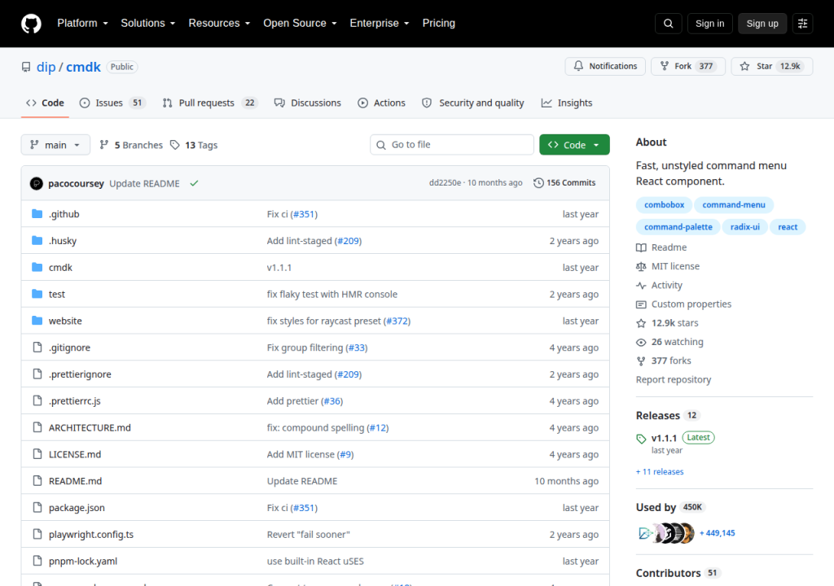Open the MIT license link
This screenshot has height=586, width=834.
click(668, 266)
